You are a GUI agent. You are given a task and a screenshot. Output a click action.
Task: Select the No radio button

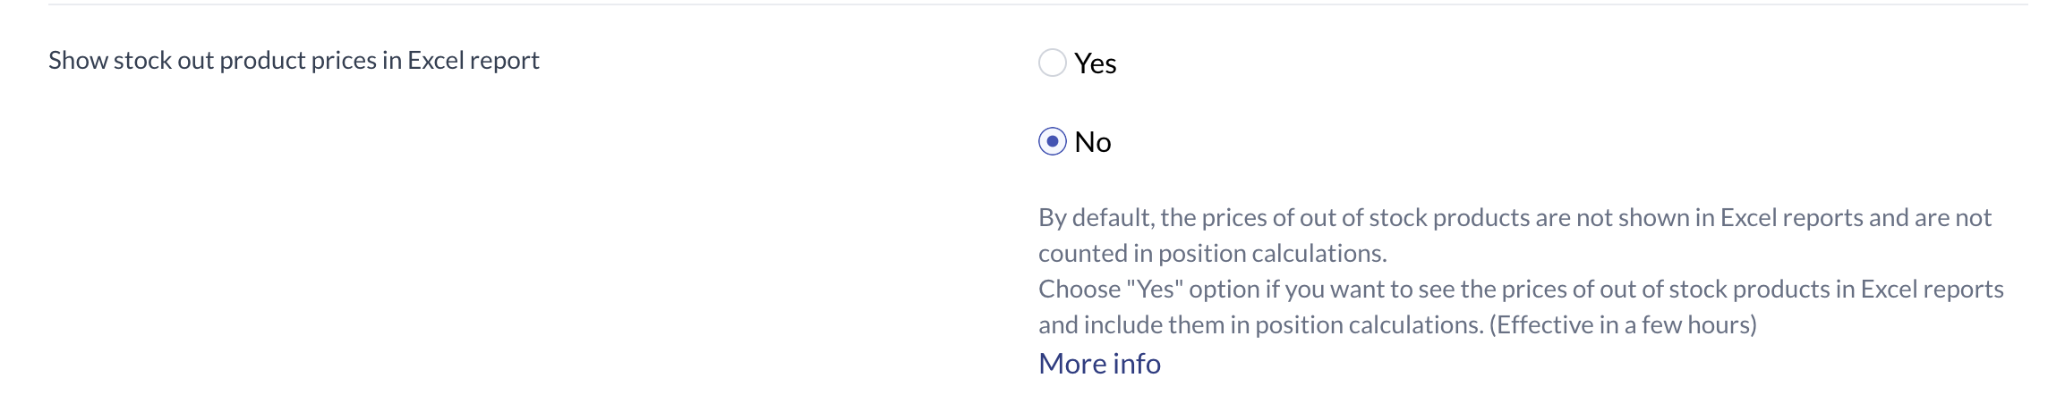tap(1052, 141)
